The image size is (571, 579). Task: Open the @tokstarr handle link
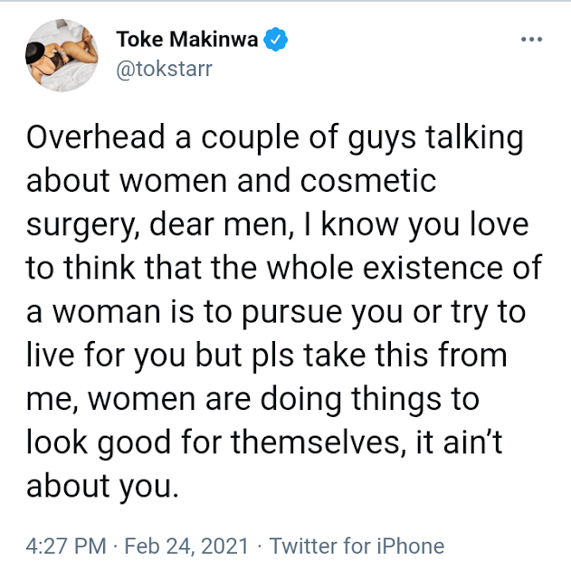pyautogui.click(x=165, y=69)
